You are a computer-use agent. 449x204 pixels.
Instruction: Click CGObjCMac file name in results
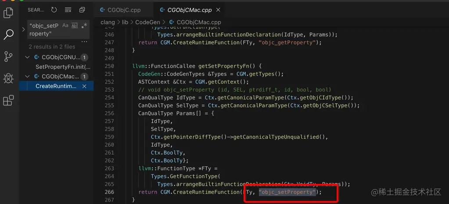(60, 77)
